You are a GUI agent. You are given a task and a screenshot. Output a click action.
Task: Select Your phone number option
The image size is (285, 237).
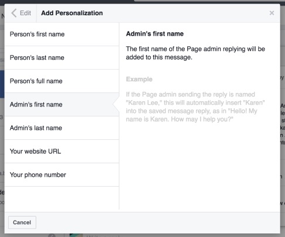[x=62, y=175]
